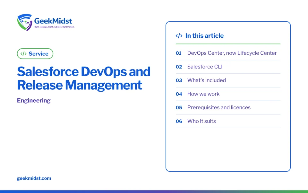Click the Engineering subtitle
The width and height of the screenshot is (308, 193).
(34, 100)
